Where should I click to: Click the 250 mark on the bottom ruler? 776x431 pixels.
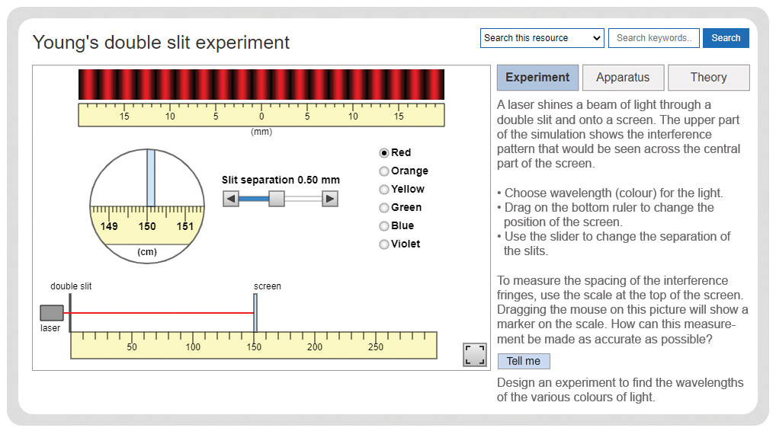tap(376, 347)
